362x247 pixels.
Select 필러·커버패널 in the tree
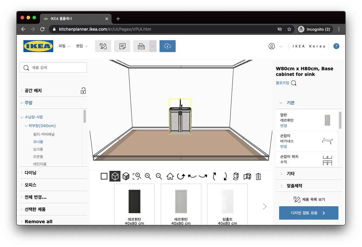tap(44, 134)
